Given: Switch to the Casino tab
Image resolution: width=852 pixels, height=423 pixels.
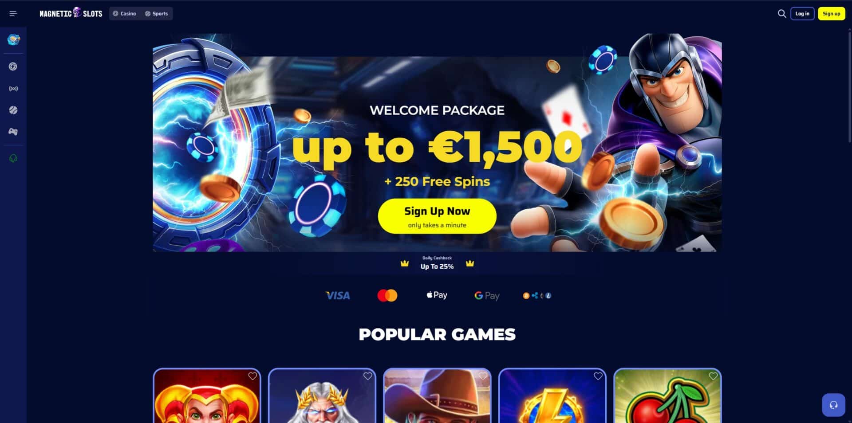Looking at the screenshot, I should pyautogui.click(x=124, y=14).
